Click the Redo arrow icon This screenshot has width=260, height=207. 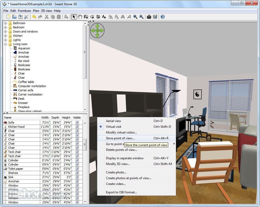click(40, 17)
